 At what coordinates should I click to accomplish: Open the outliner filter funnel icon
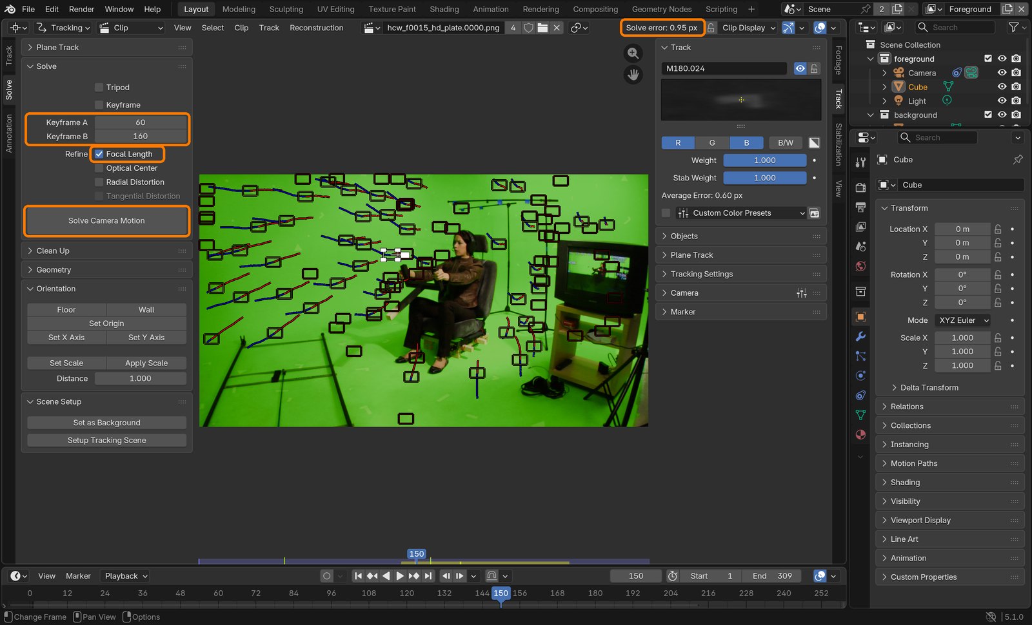tap(1013, 27)
